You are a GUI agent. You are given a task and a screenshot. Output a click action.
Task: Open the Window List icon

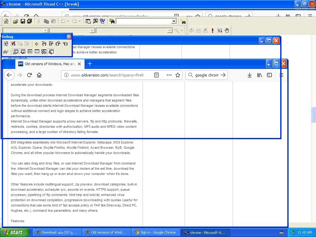[x=102, y=21]
